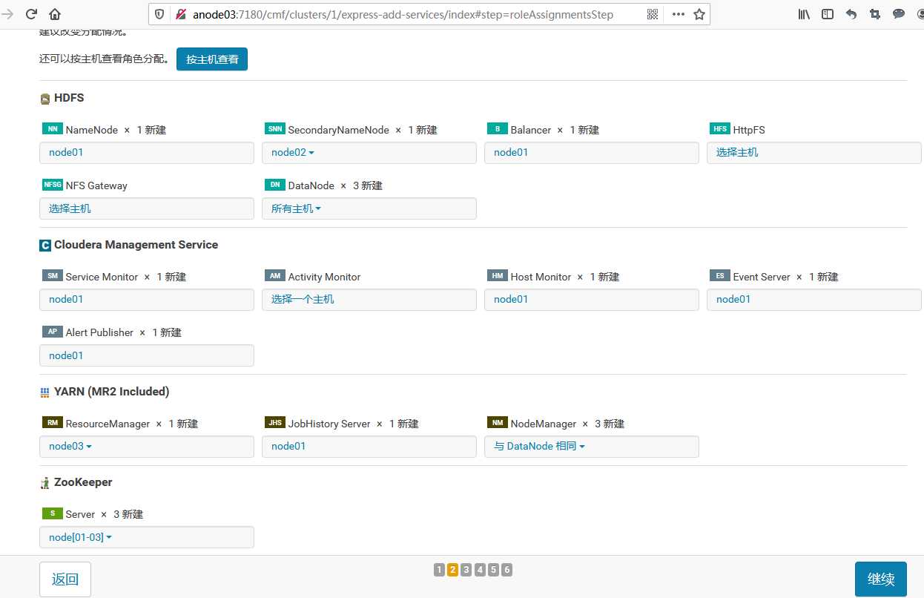Click the NFSG NFS Gateway role badge
Viewport: 924px width, 598px height.
pyautogui.click(x=52, y=185)
